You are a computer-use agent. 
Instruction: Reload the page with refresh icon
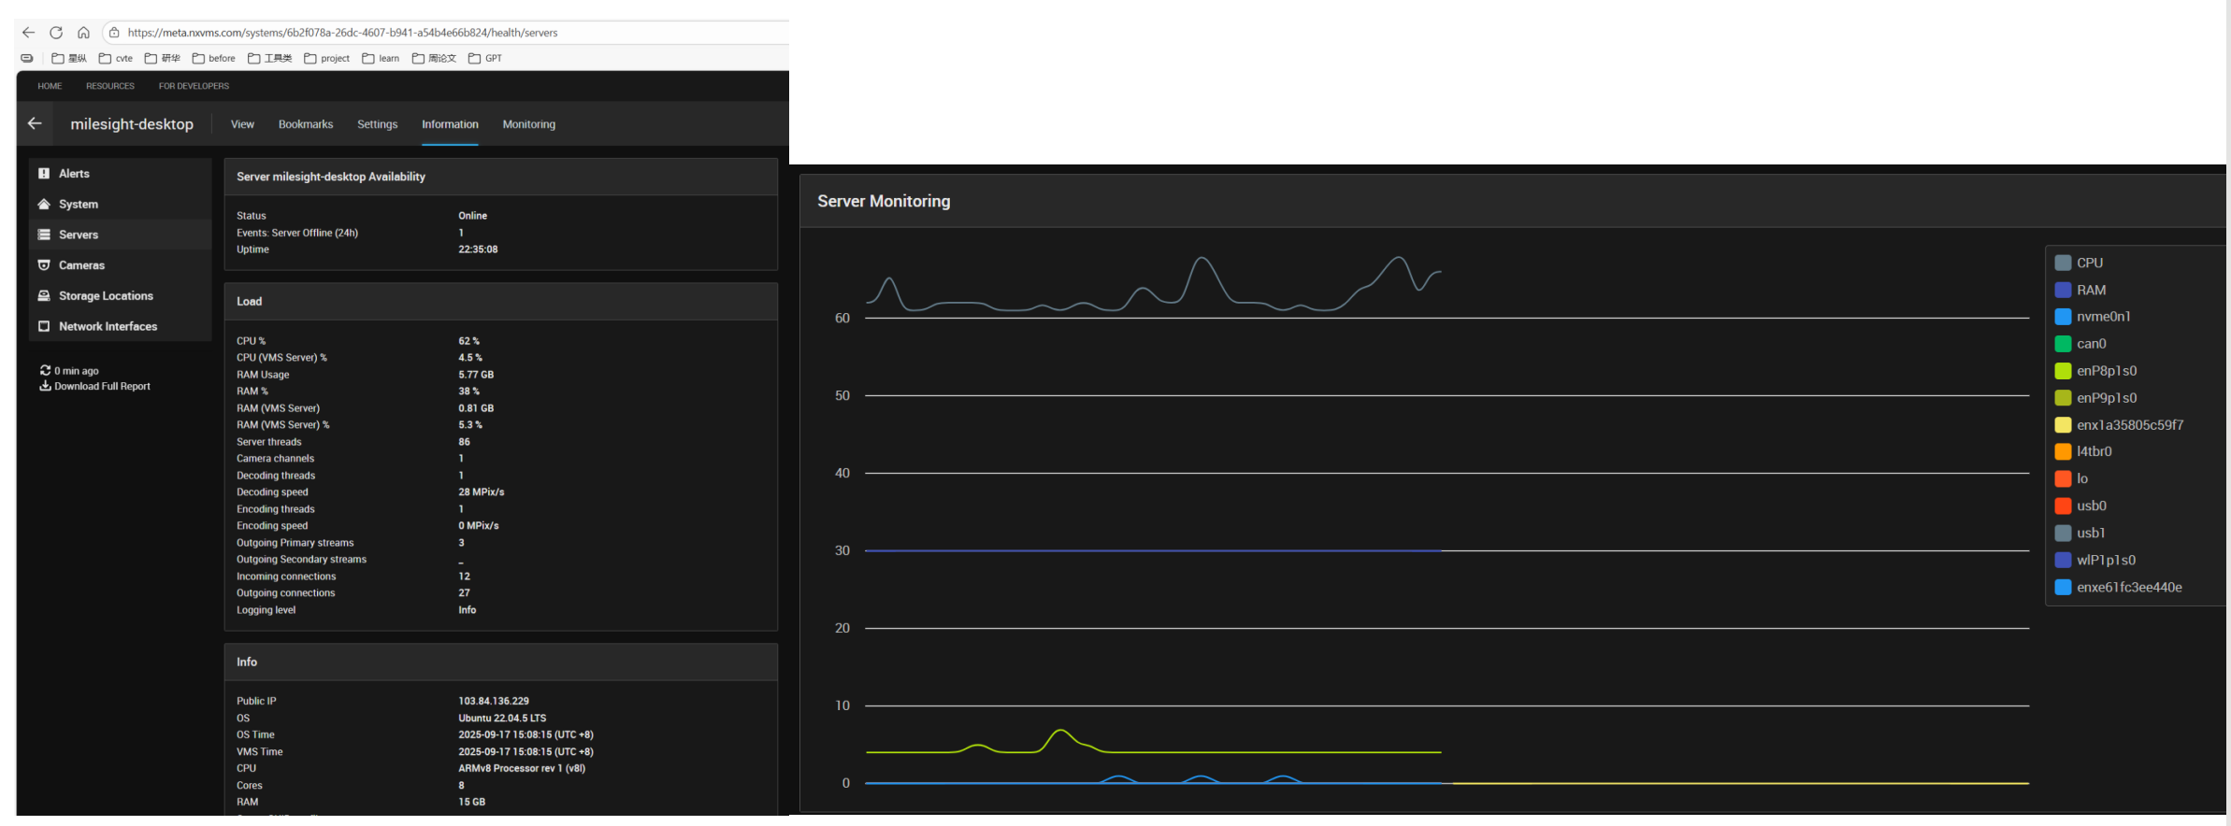(56, 33)
